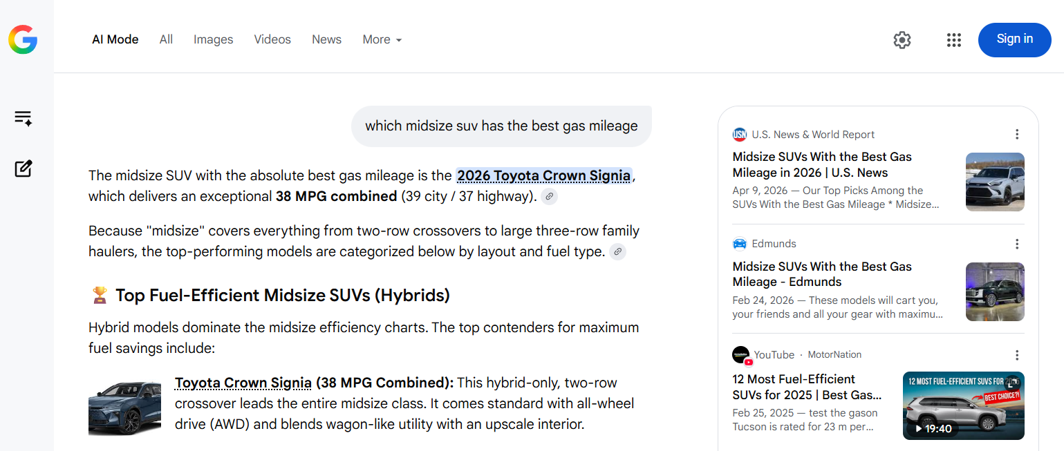Open Midsize SUVs U.S. News article
Viewport: 1064px width, 451px height.
(x=822, y=164)
